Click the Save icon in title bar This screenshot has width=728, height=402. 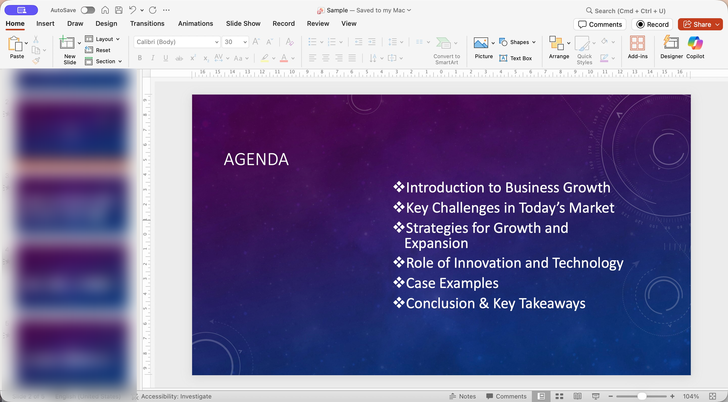(119, 10)
